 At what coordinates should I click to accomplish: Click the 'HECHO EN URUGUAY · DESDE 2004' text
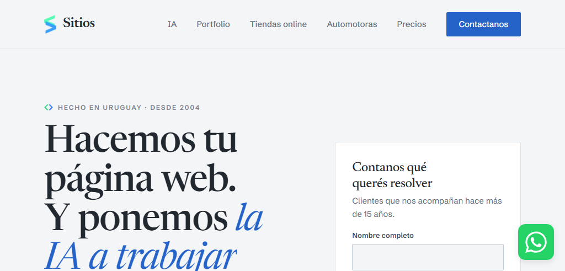(x=129, y=108)
